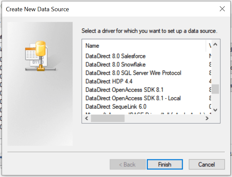Click the Finish button
The width and height of the screenshot is (232, 177).
coord(165,164)
